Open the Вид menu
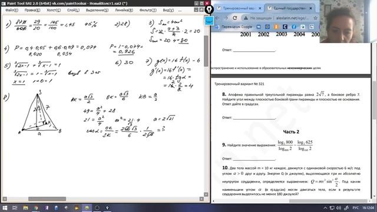The height and width of the screenshot is (212, 377). pos(168,10)
